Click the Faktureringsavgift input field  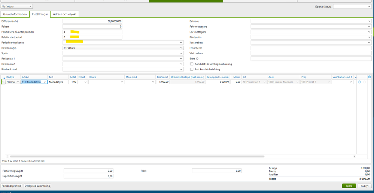point(88,171)
